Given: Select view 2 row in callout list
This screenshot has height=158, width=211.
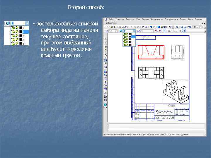Looking at the screenshot, I should (20, 36).
